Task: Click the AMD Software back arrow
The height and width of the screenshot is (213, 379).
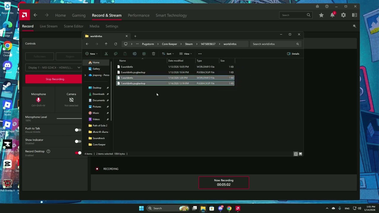Action: (x=35, y=15)
